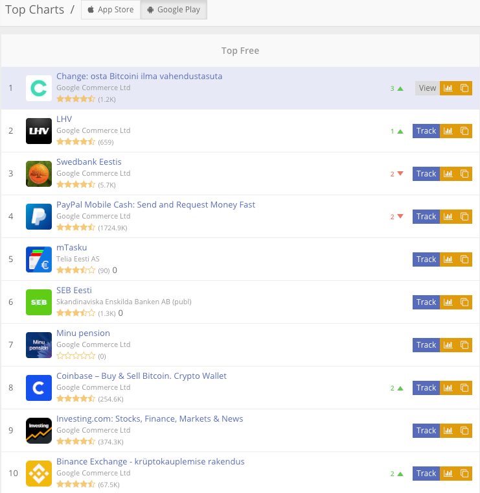
Task: Open chart stats icon for Coinbase
Action: point(448,388)
